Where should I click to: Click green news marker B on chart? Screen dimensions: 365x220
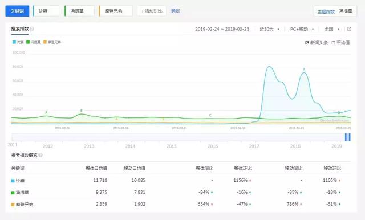point(81,111)
